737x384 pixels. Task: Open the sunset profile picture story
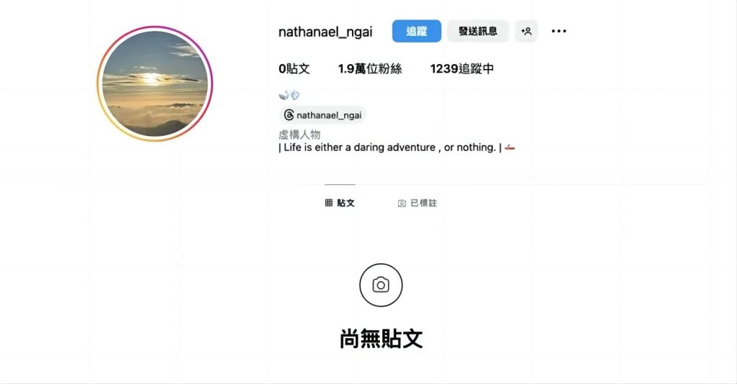pyautogui.click(x=155, y=83)
